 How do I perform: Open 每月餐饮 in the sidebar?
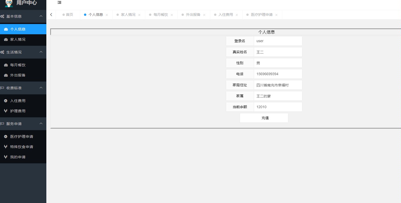23,65
